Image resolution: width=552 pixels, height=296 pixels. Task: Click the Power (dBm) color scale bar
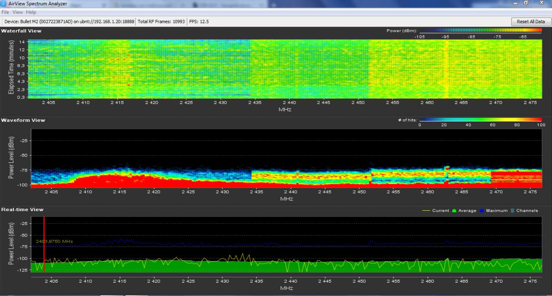point(480,31)
